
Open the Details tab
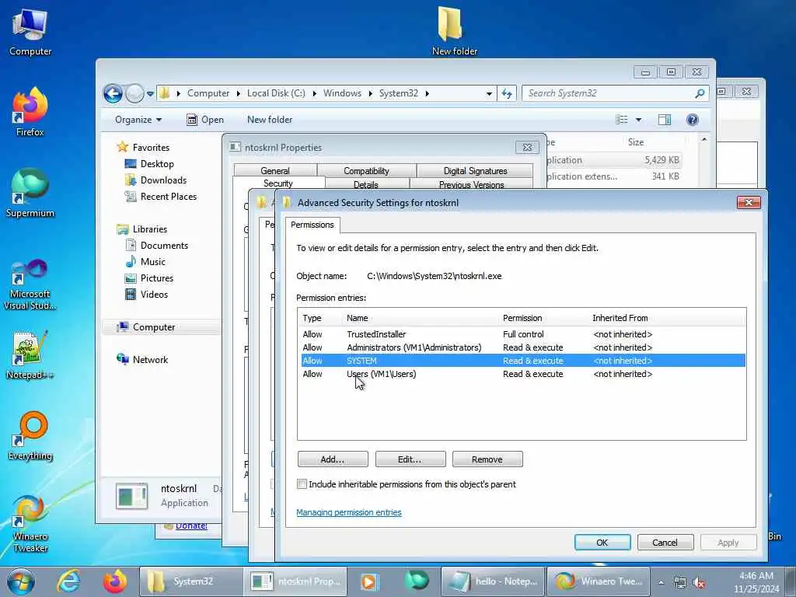tap(366, 184)
